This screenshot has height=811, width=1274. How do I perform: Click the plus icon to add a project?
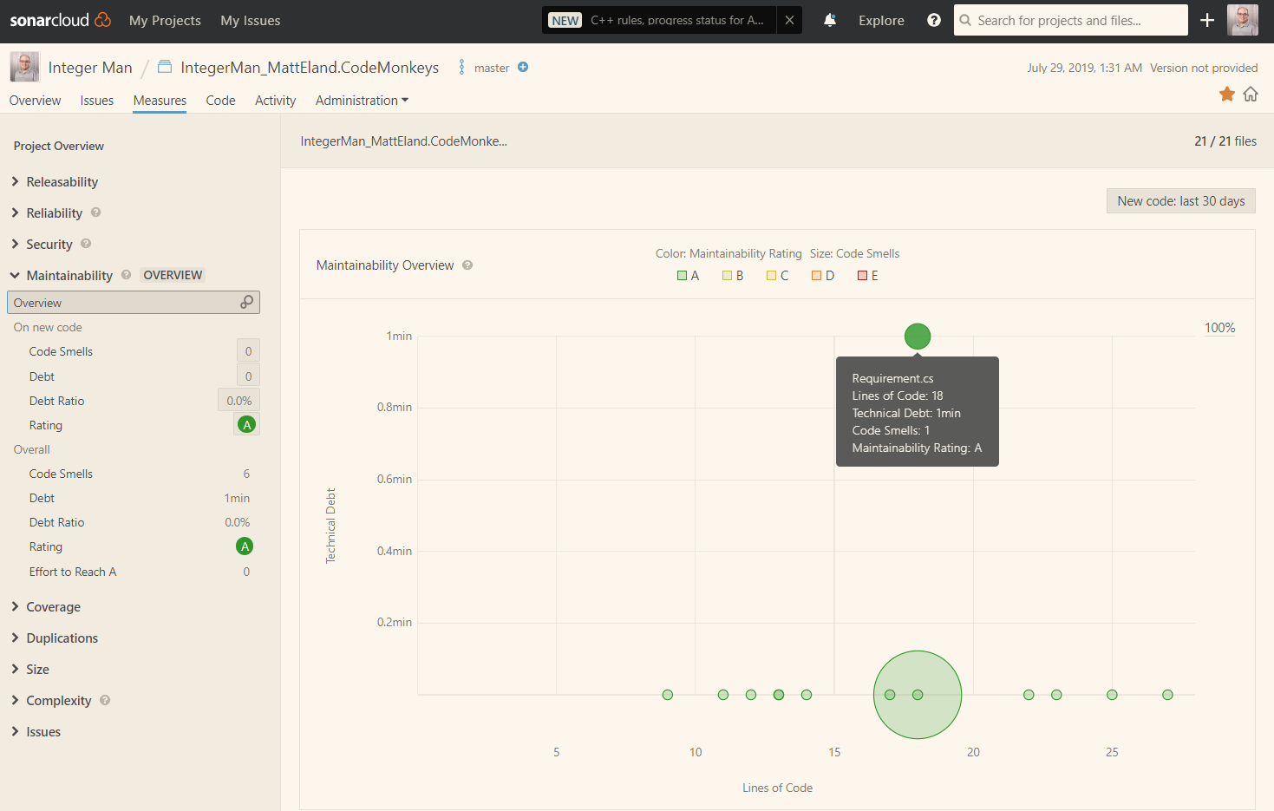1206,19
